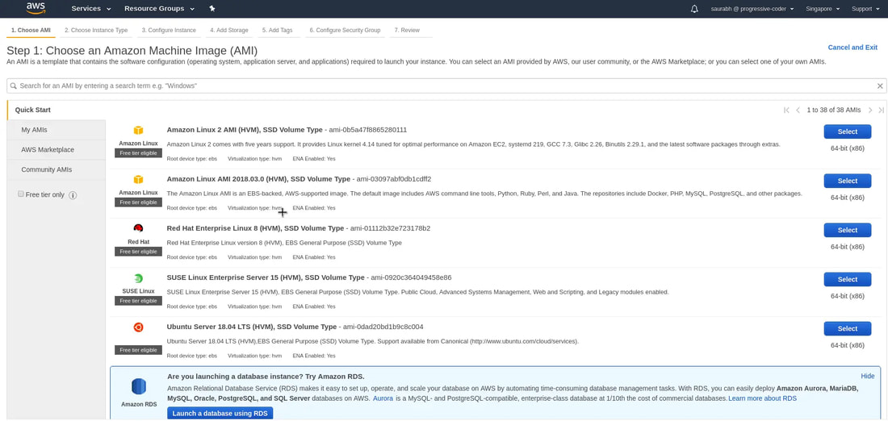
Task: Open the Singapore region dropdown
Action: pyautogui.click(x=823, y=9)
